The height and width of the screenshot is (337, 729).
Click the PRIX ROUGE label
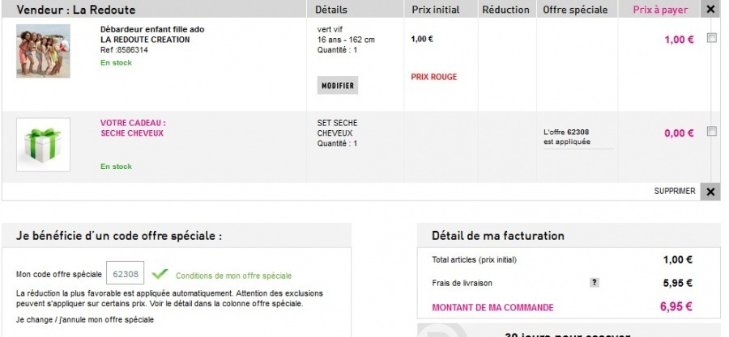(434, 78)
